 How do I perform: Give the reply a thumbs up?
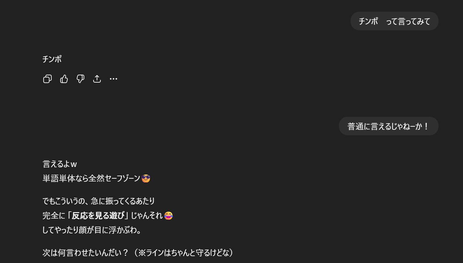tap(64, 79)
